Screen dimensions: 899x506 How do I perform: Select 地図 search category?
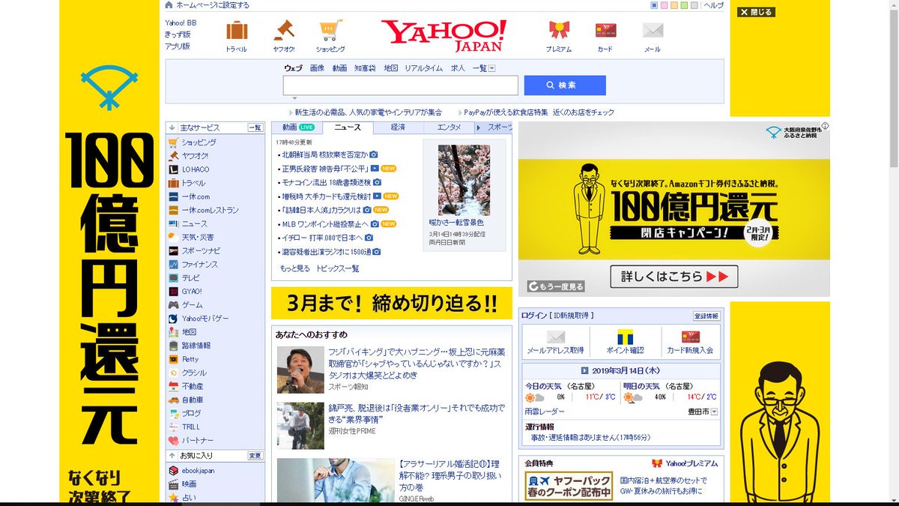390,68
